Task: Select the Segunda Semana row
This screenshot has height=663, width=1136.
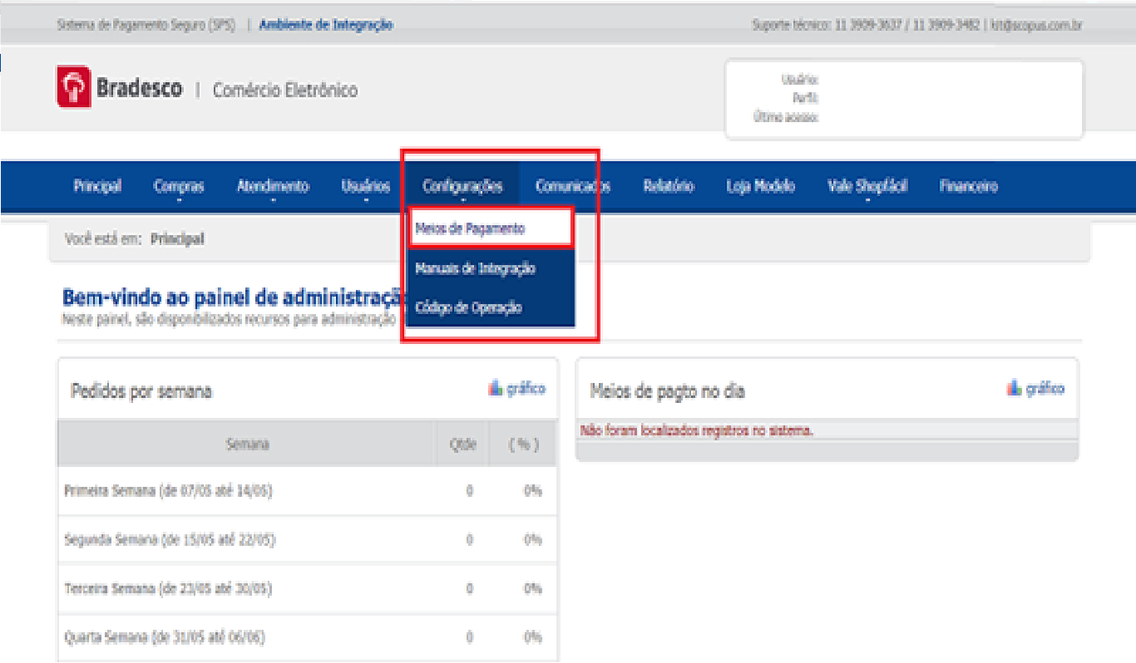Action: 308,540
